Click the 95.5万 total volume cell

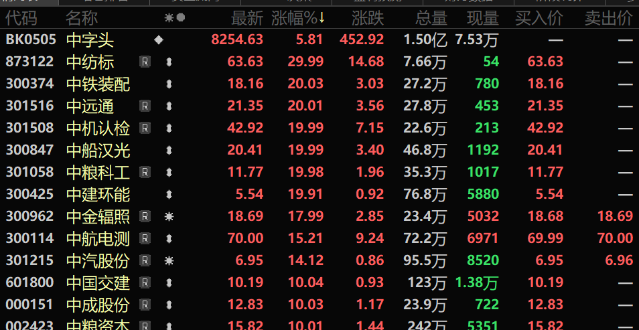point(425,260)
